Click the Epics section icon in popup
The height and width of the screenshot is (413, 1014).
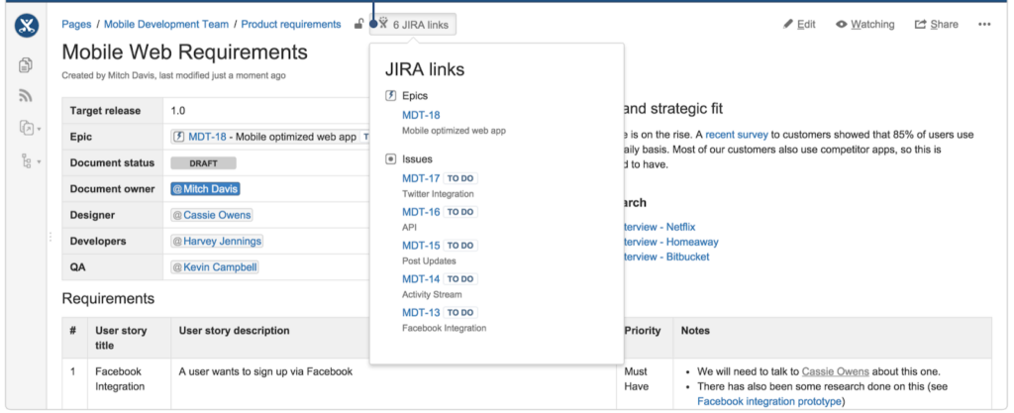click(x=390, y=96)
